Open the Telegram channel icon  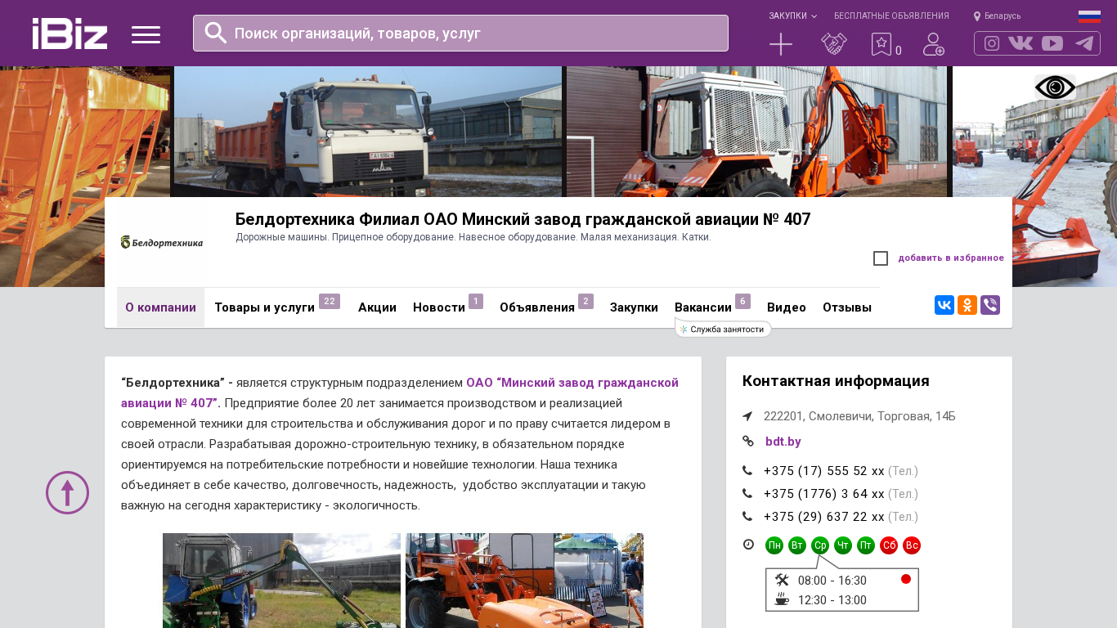point(1084,43)
